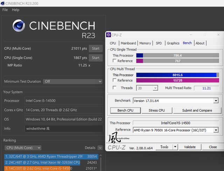Switch to the Mainboard tab
The height and width of the screenshot is (171, 224).
(128, 43)
